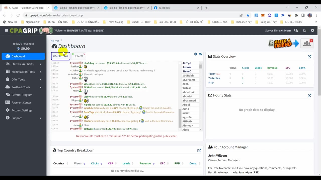
Task: Open a new browser tab
Action: pos(206,8)
